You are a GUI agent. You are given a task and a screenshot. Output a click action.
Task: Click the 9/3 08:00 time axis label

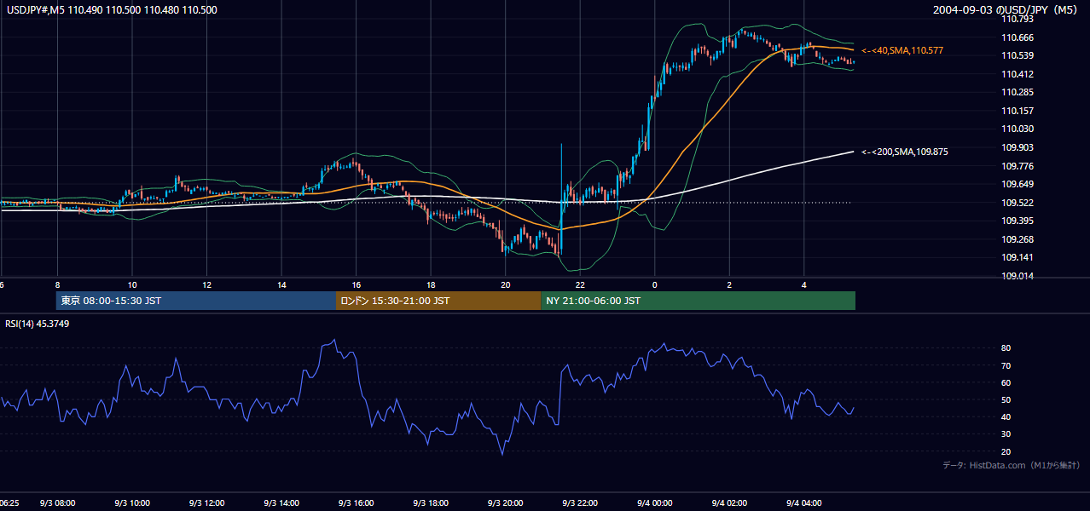(x=58, y=503)
